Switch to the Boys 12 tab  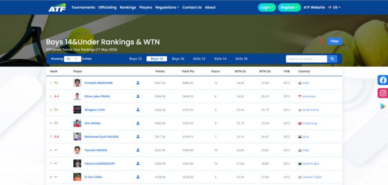(135, 59)
